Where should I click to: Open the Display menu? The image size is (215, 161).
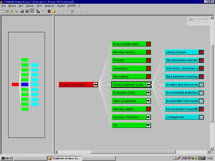pyautogui.click(x=30, y=6)
